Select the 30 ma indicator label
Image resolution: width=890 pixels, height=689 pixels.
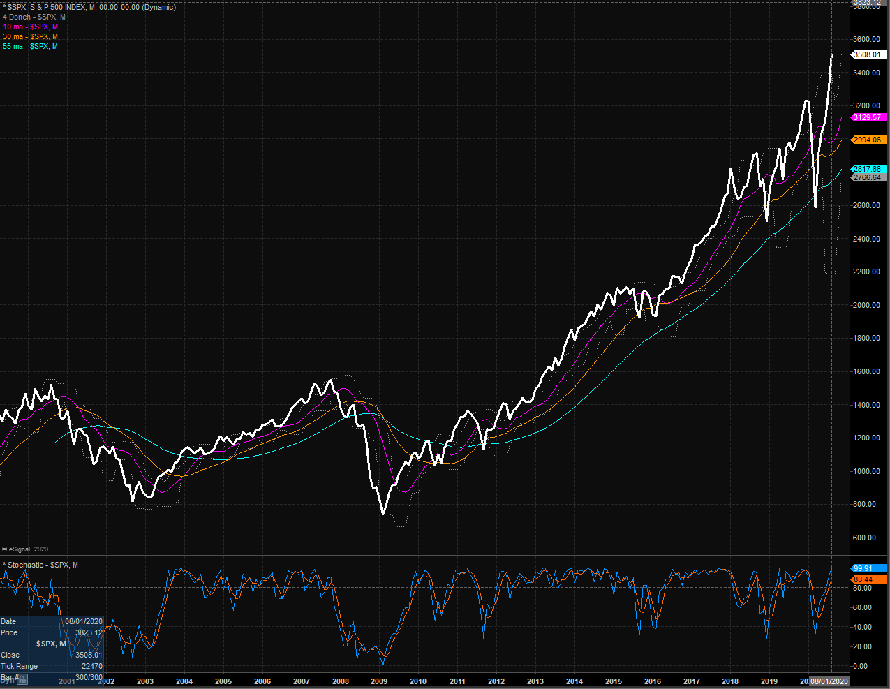point(30,36)
